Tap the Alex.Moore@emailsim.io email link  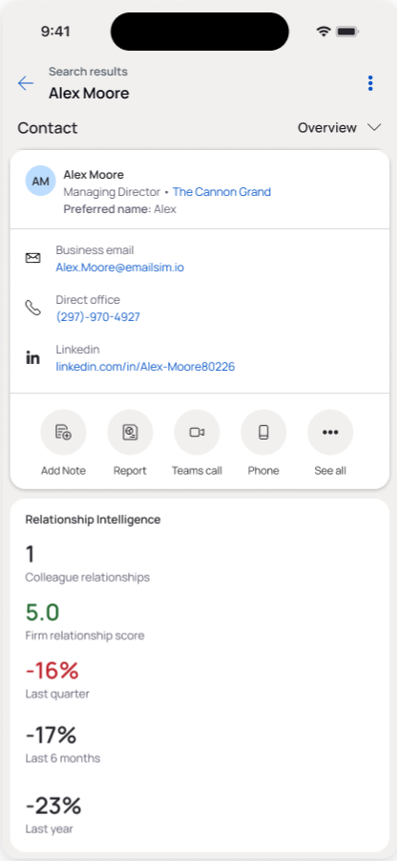[120, 268]
